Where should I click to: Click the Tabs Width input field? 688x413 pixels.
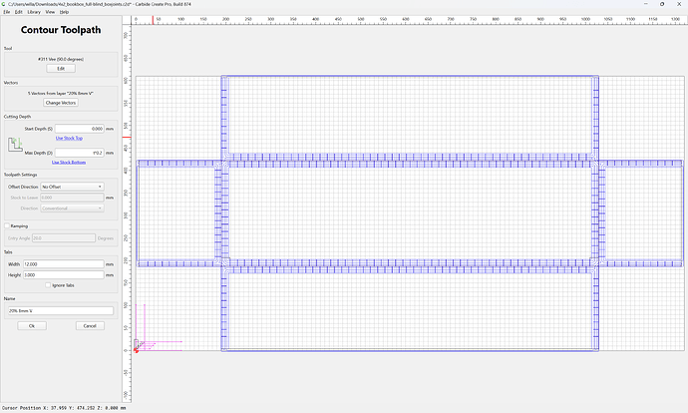(64, 264)
